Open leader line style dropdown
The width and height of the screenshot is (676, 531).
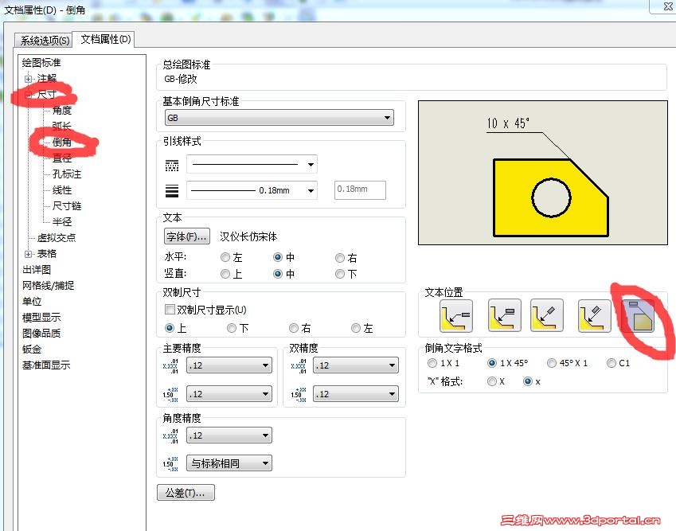pos(311,165)
